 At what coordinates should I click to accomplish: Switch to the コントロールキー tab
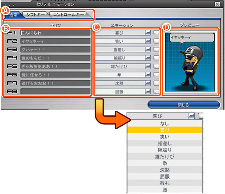coord(68,14)
